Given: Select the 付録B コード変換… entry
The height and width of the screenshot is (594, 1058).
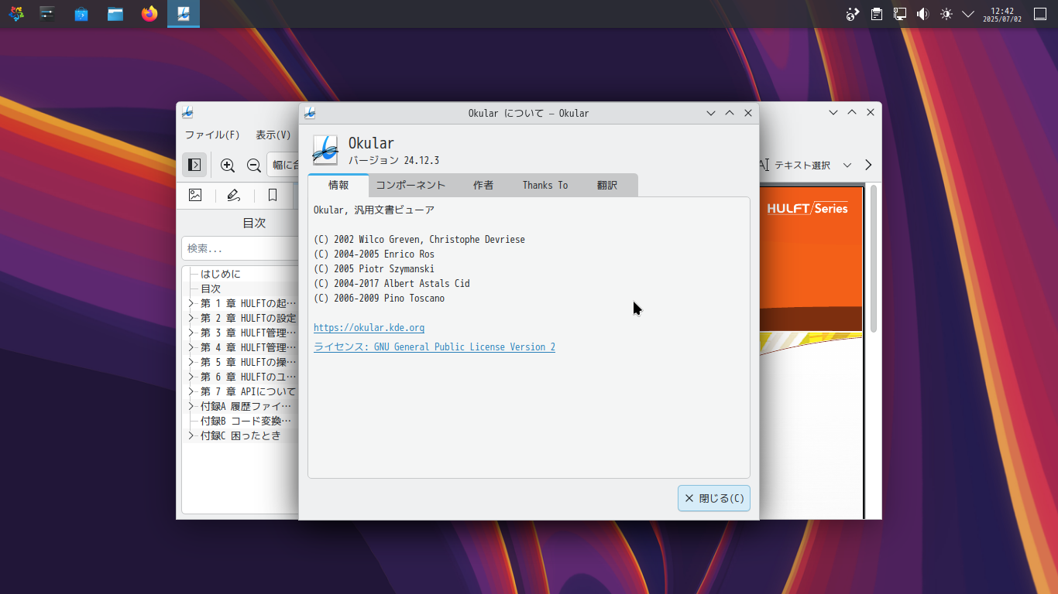Looking at the screenshot, I should (246, 421).
